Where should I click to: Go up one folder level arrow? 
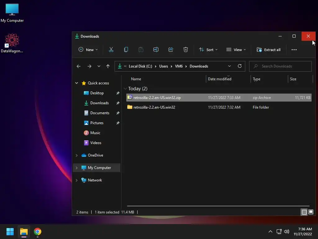click(x=108, y=66)
